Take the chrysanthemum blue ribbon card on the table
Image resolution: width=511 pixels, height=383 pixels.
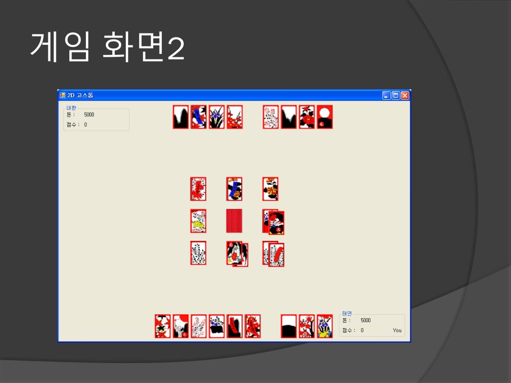click(235, 189)
